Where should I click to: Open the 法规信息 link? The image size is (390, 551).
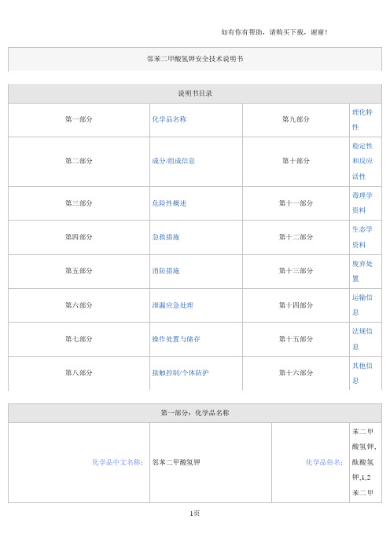point(362,339)
